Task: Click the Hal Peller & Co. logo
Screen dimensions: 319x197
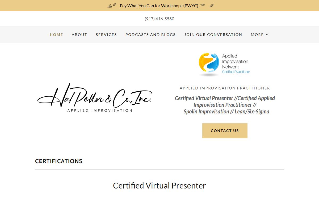Action: pos(95,97)
